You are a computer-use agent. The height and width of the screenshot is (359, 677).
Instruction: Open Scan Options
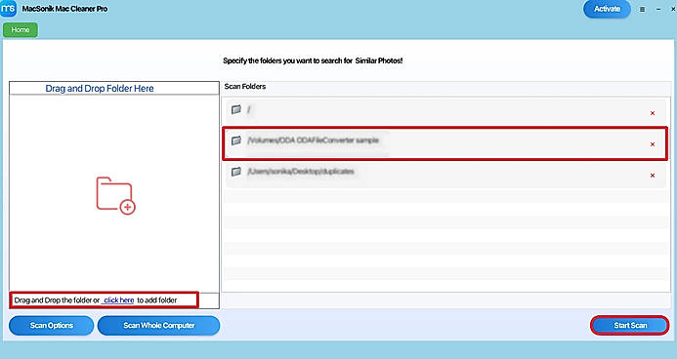[x=52, y=326]
